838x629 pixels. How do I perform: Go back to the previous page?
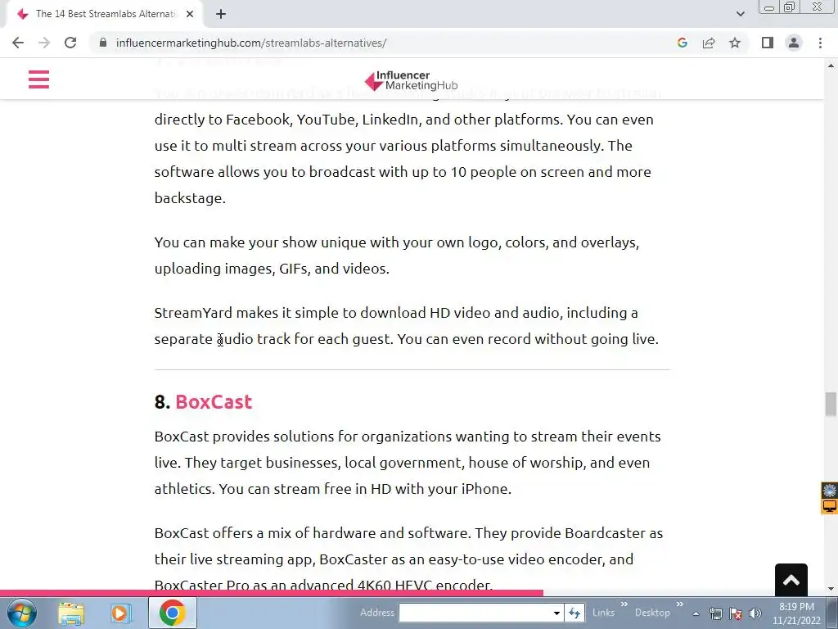(18, 43)
